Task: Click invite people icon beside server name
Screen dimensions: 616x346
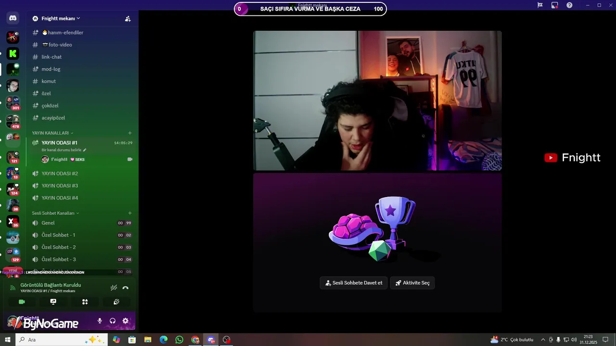Action: 128,19
